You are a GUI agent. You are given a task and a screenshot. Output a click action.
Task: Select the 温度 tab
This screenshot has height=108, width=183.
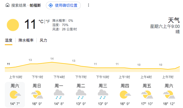pos(9,40)
